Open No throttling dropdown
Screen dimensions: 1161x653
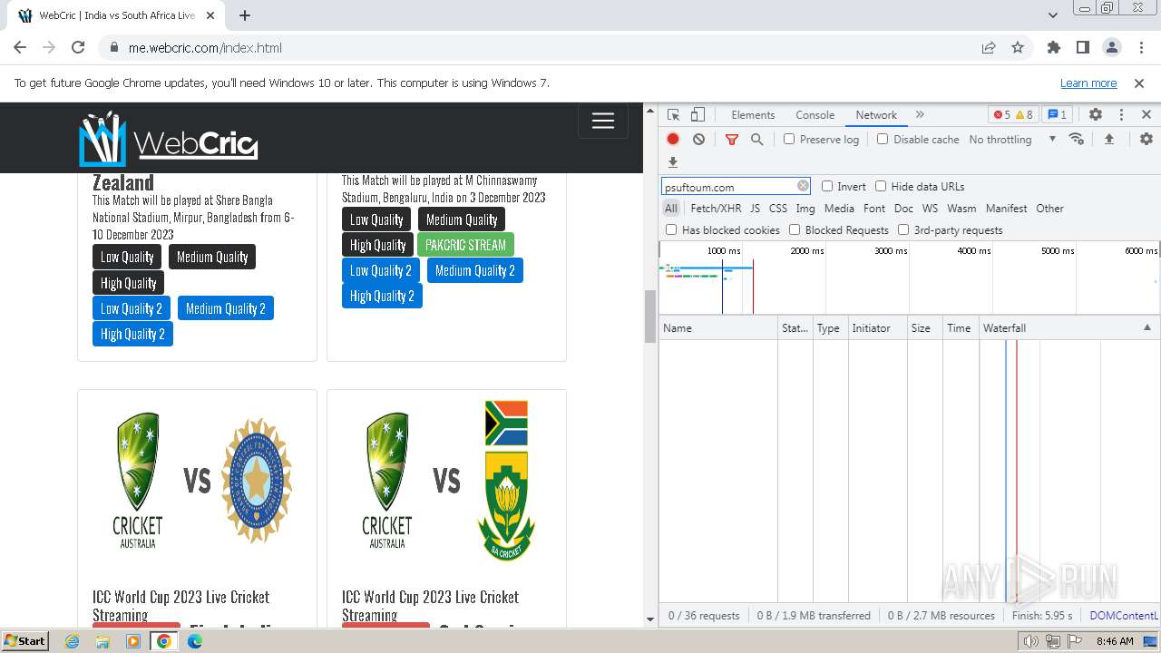point(1012,140)
